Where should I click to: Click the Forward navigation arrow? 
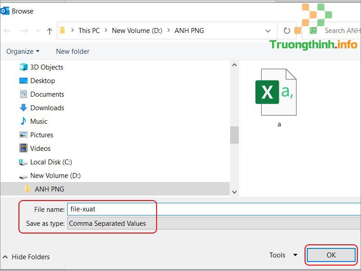coord(24,31)
